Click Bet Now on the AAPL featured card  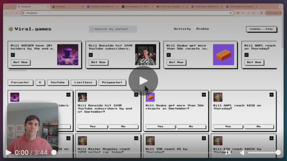[254, 62]
